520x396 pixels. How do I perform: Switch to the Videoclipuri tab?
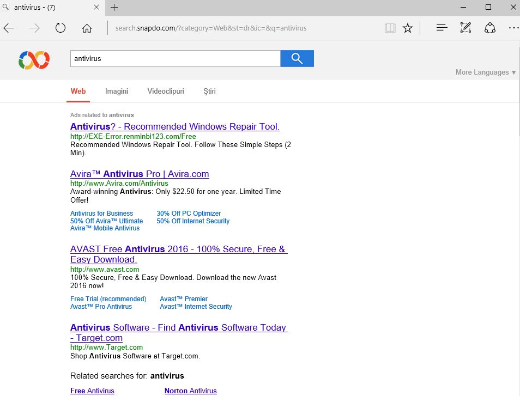166,92
